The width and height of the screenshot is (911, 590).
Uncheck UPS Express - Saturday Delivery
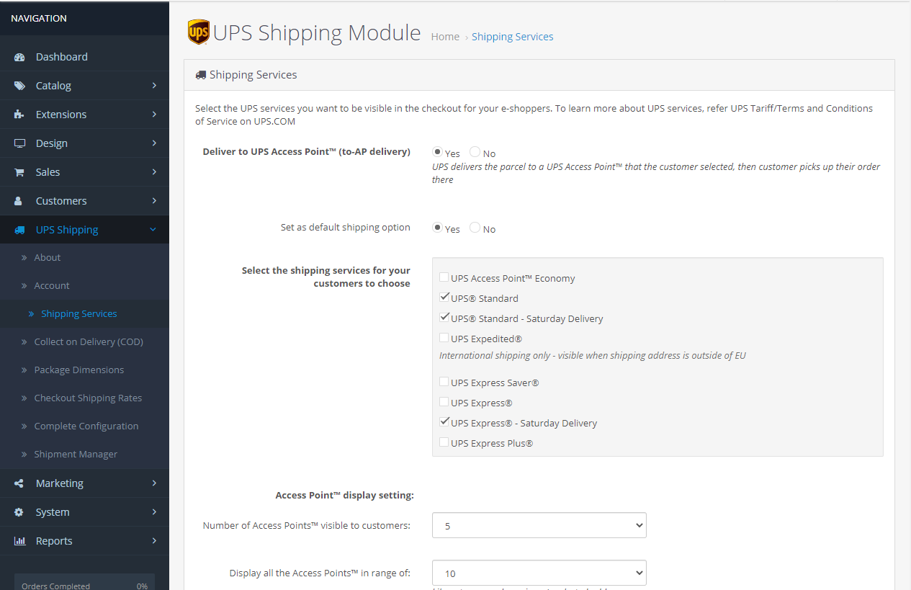[444, 422]
